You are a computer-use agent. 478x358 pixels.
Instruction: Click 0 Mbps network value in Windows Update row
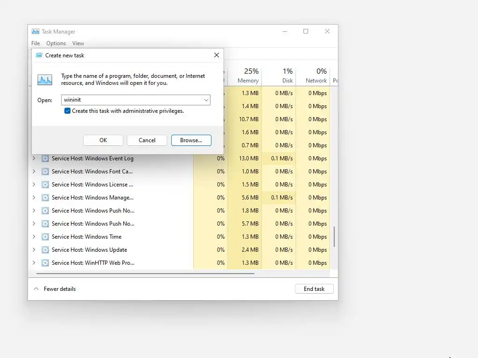(x=317, y=250)
